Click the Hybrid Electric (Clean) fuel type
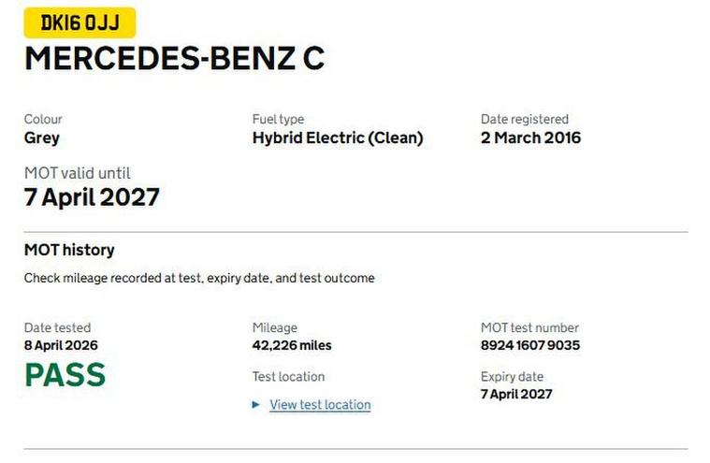 337,137
